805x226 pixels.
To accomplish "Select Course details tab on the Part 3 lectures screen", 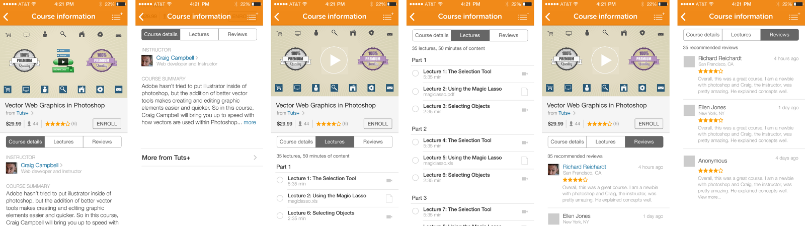I will point(432,35).
